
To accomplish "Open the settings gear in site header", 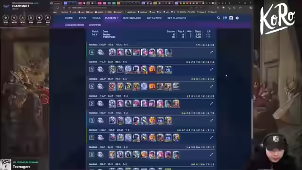I will coord(237,18).
